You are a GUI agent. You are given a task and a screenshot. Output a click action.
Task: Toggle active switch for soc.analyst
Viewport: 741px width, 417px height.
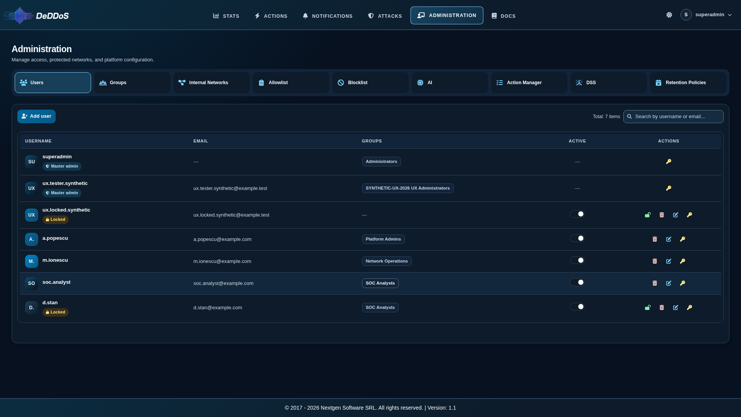(577, 282)
